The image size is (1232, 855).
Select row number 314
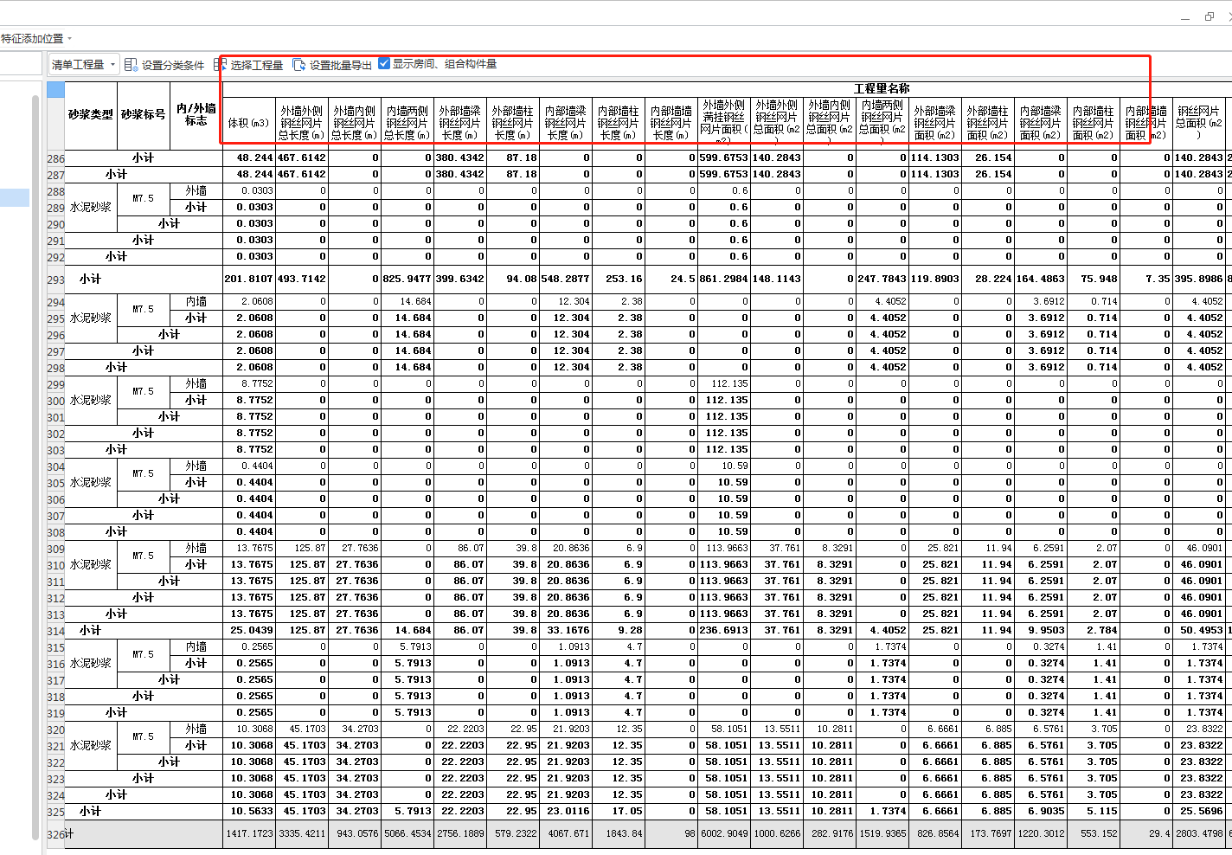pyautogui.click(x=55, y=631)
